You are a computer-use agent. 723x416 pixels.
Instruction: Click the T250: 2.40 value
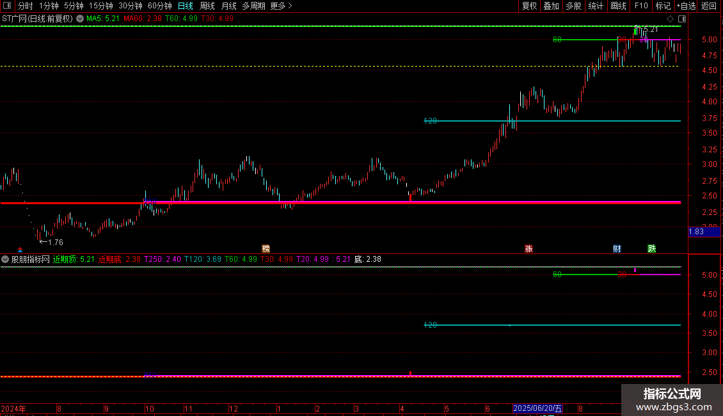(163, 259)
